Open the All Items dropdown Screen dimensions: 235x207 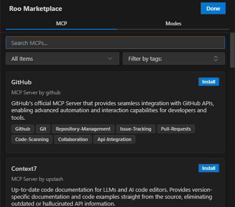tap(62, 59)
